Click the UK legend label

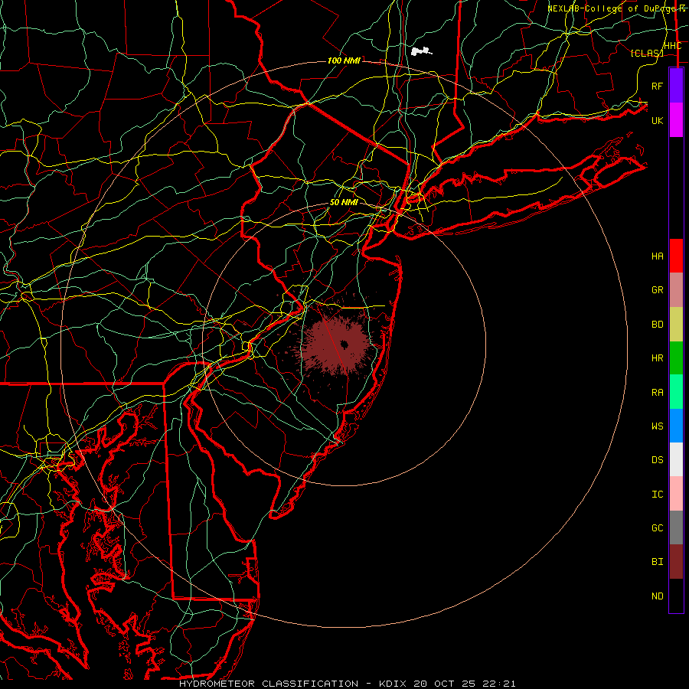tap(658, 120)
